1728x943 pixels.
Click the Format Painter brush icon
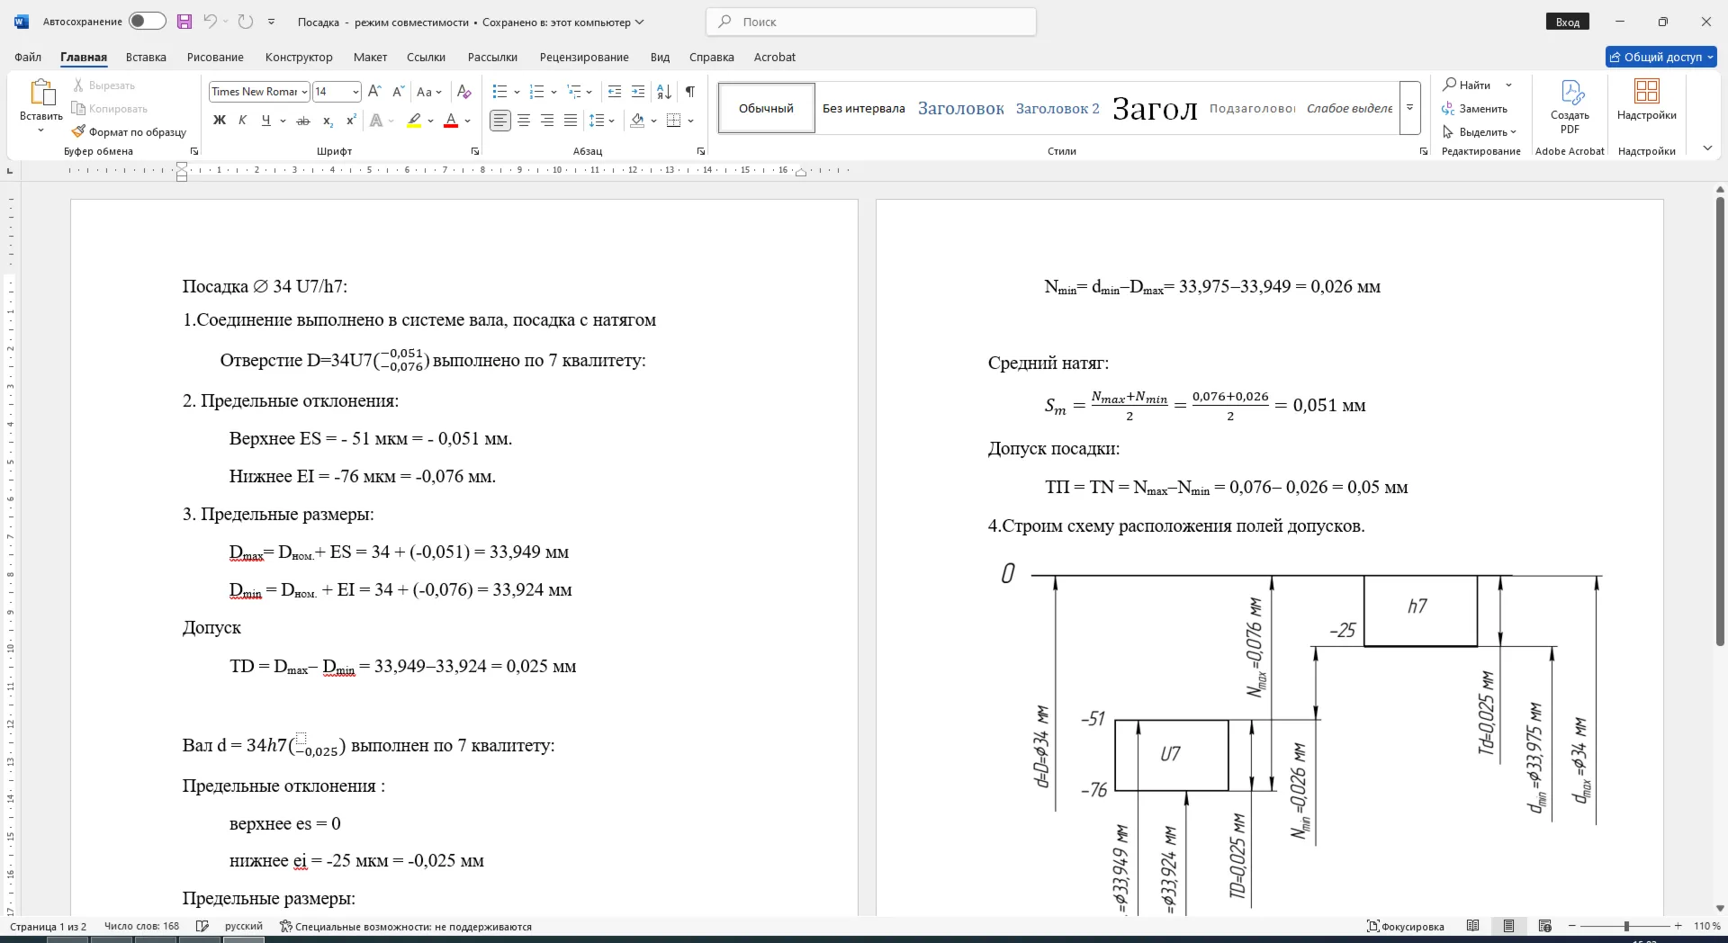(x=79, y=131)
